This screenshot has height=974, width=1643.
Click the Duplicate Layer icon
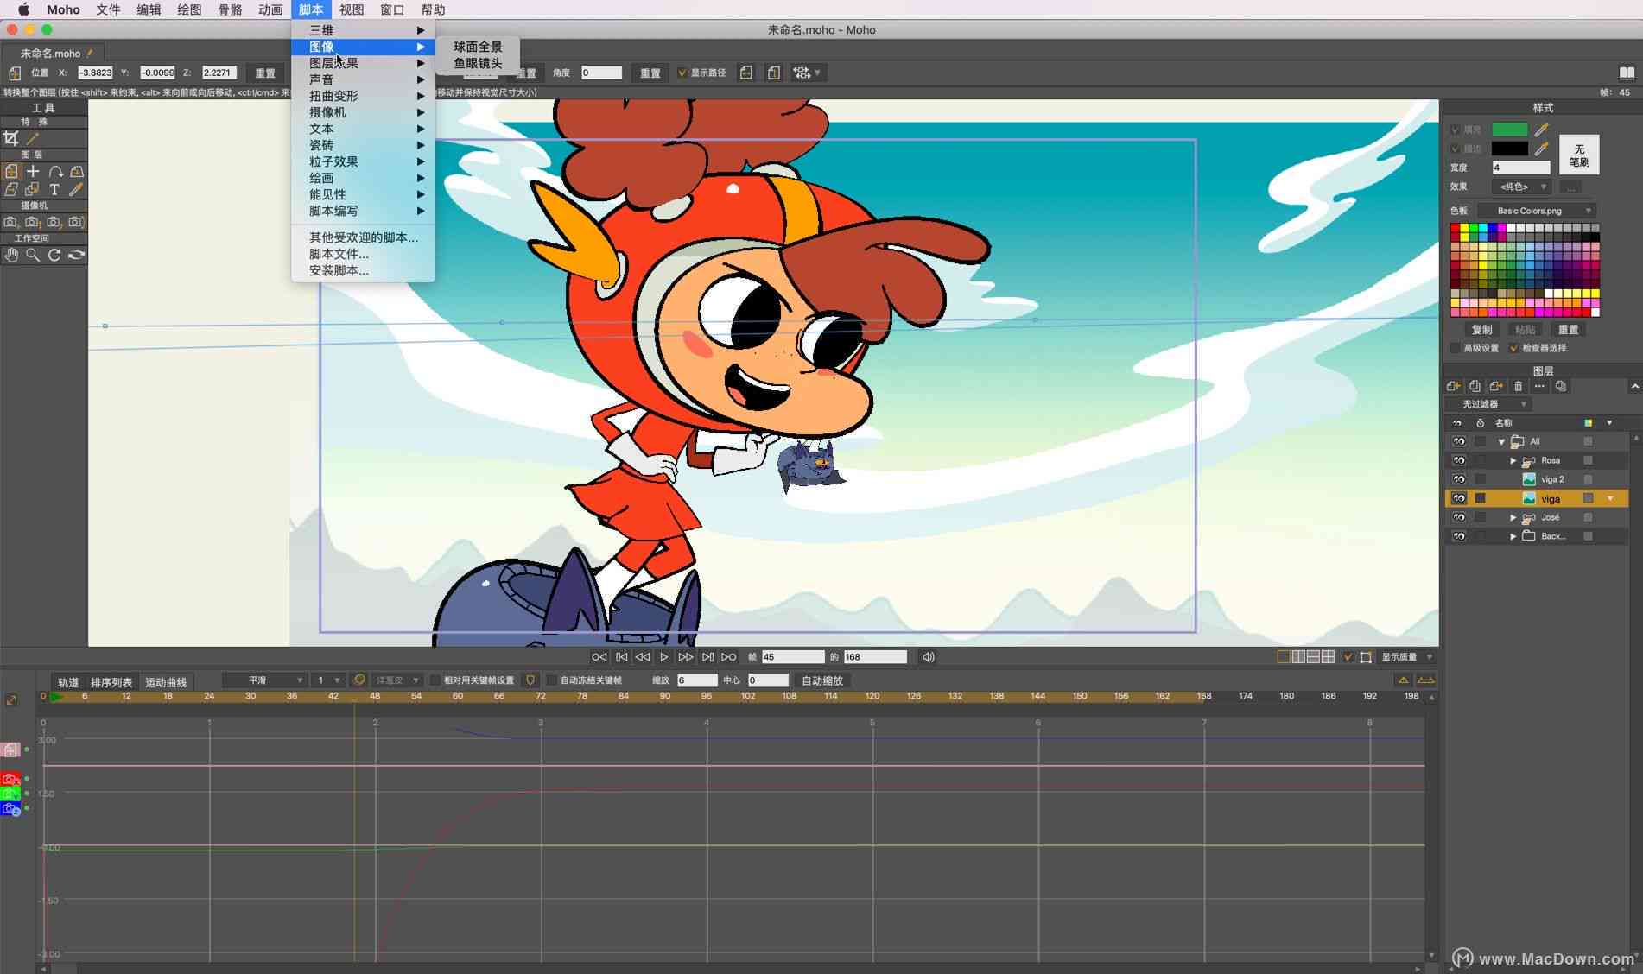tap(1475, 386)
